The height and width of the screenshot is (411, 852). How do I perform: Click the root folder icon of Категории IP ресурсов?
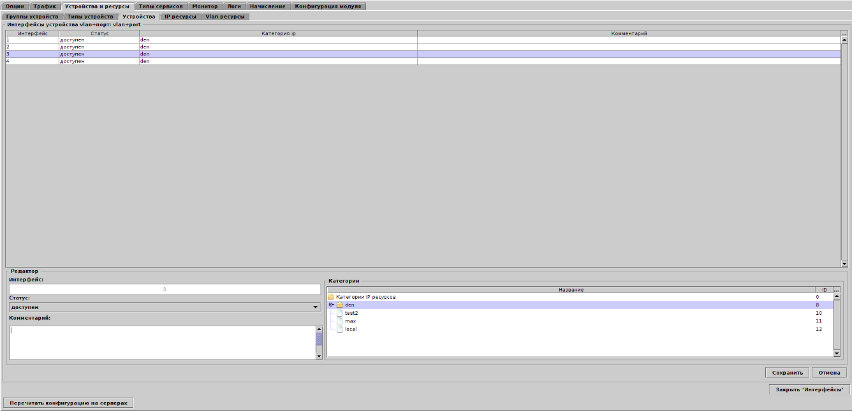[x=330, y=297]
